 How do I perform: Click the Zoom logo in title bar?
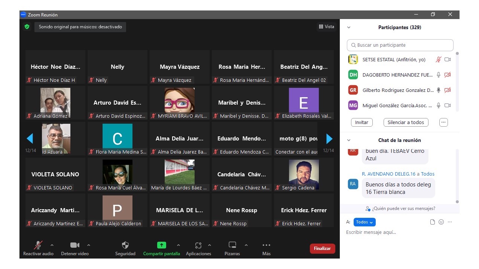[23, 15]
